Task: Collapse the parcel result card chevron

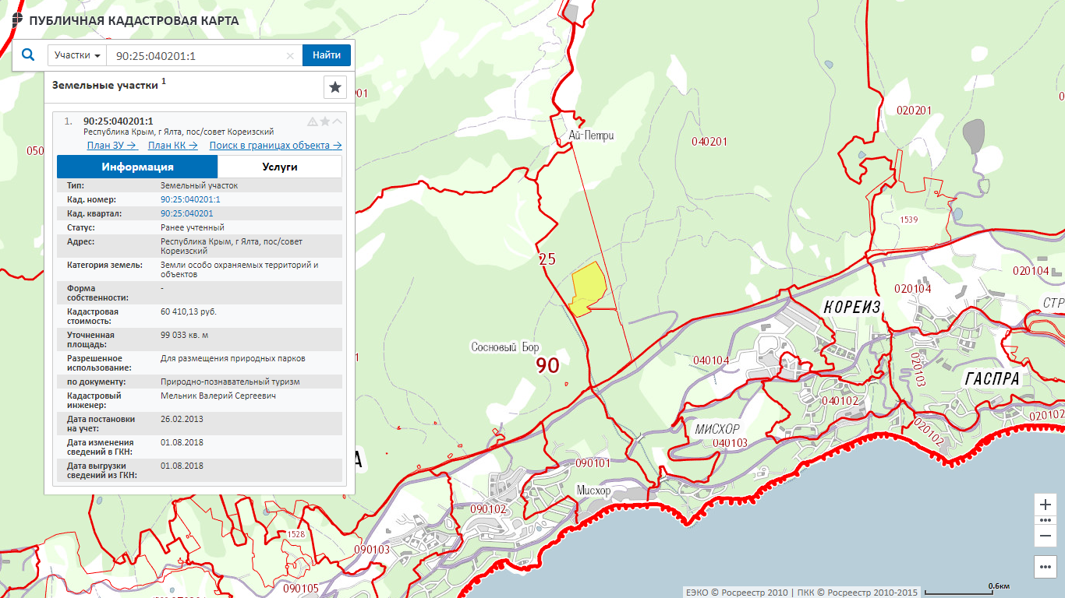Action: click(338, 121)
